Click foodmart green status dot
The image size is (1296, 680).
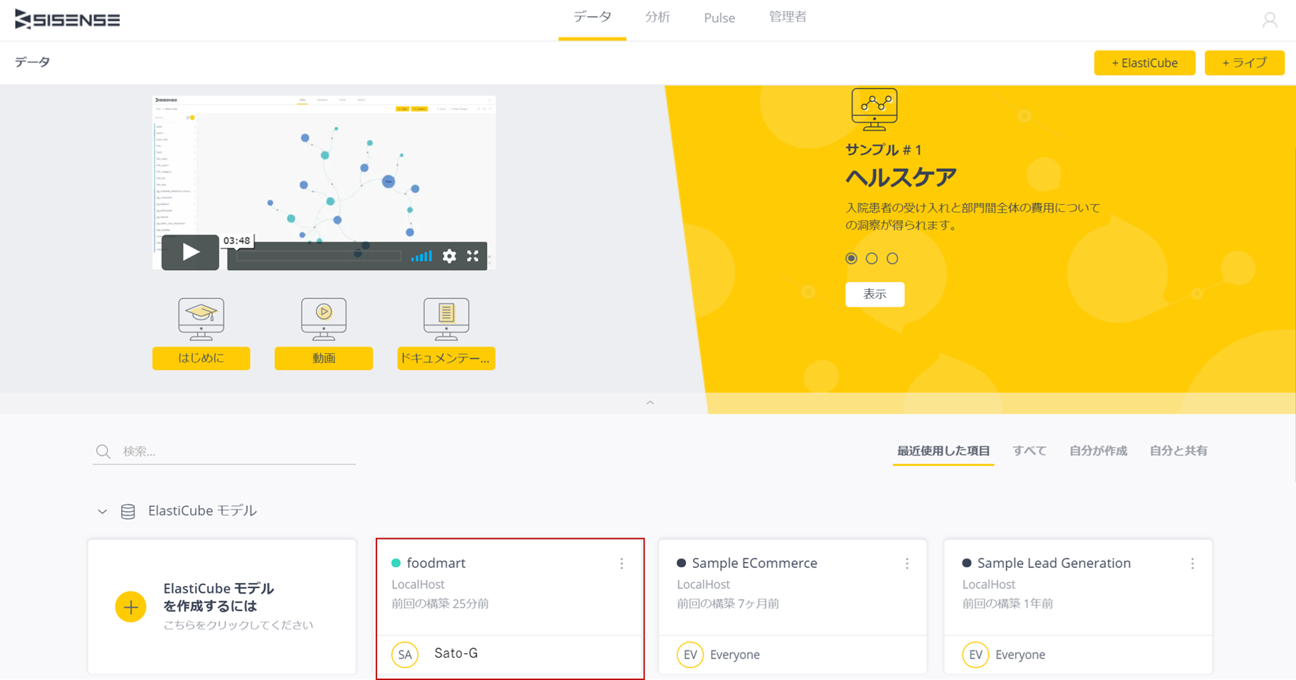pyautogui.click(x=396, y=563)
